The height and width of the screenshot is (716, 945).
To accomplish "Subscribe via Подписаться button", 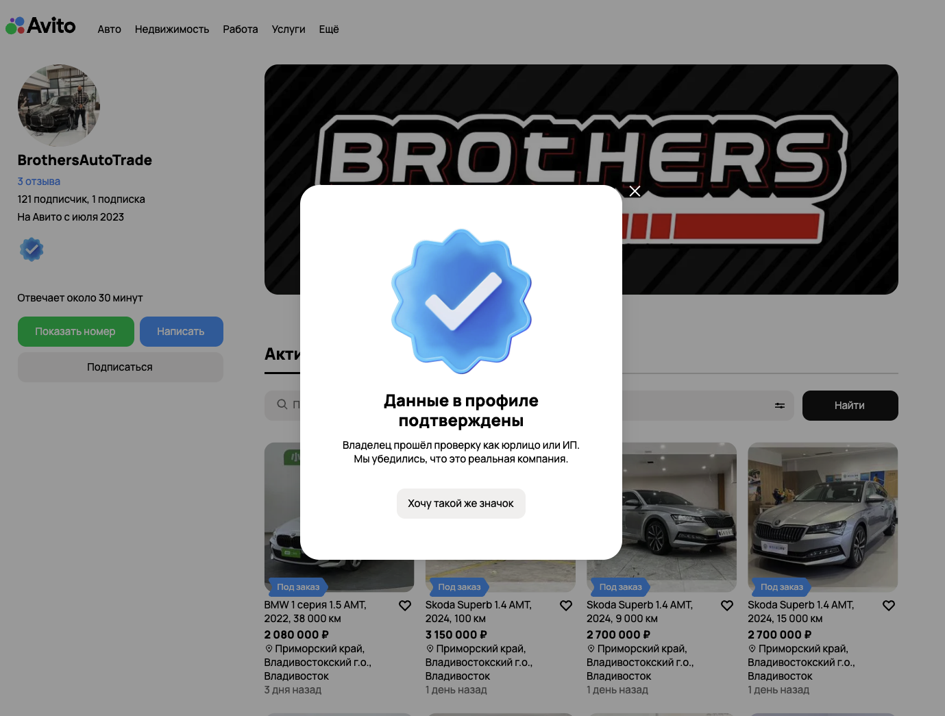I will (x=120, y=367).
